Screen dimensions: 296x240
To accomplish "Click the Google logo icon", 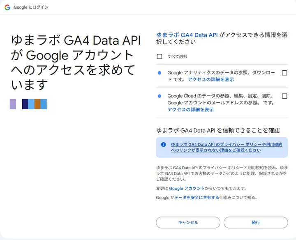I will (x=7, y=7).
